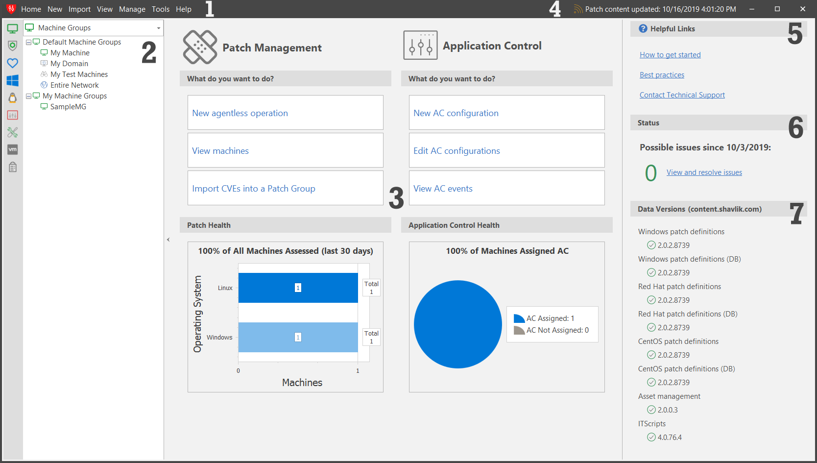Open the Contact Technical Support link
Screen dimensions: 817x463
[x=682, y=95]
